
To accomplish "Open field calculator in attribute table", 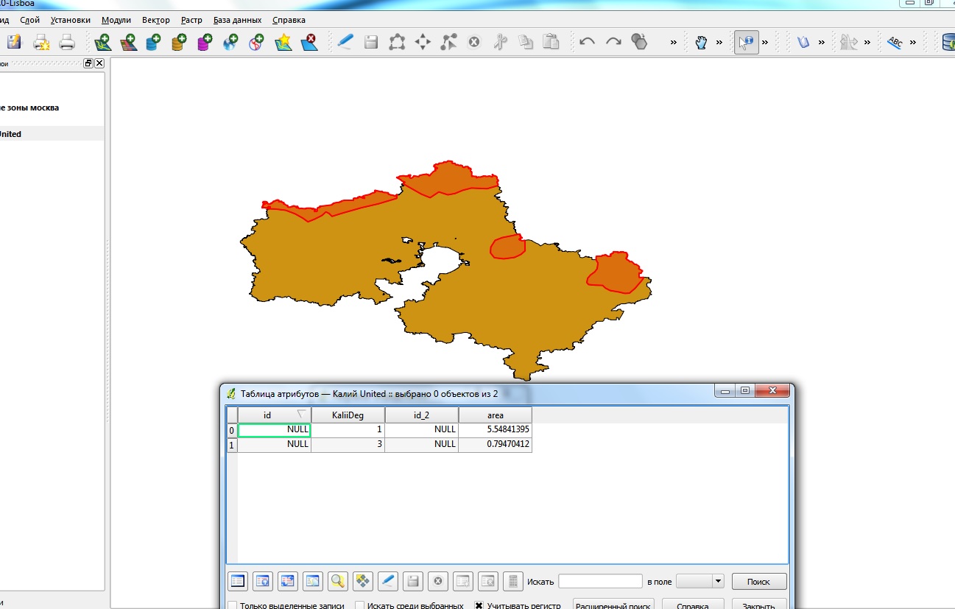I will tap(513, 581).
